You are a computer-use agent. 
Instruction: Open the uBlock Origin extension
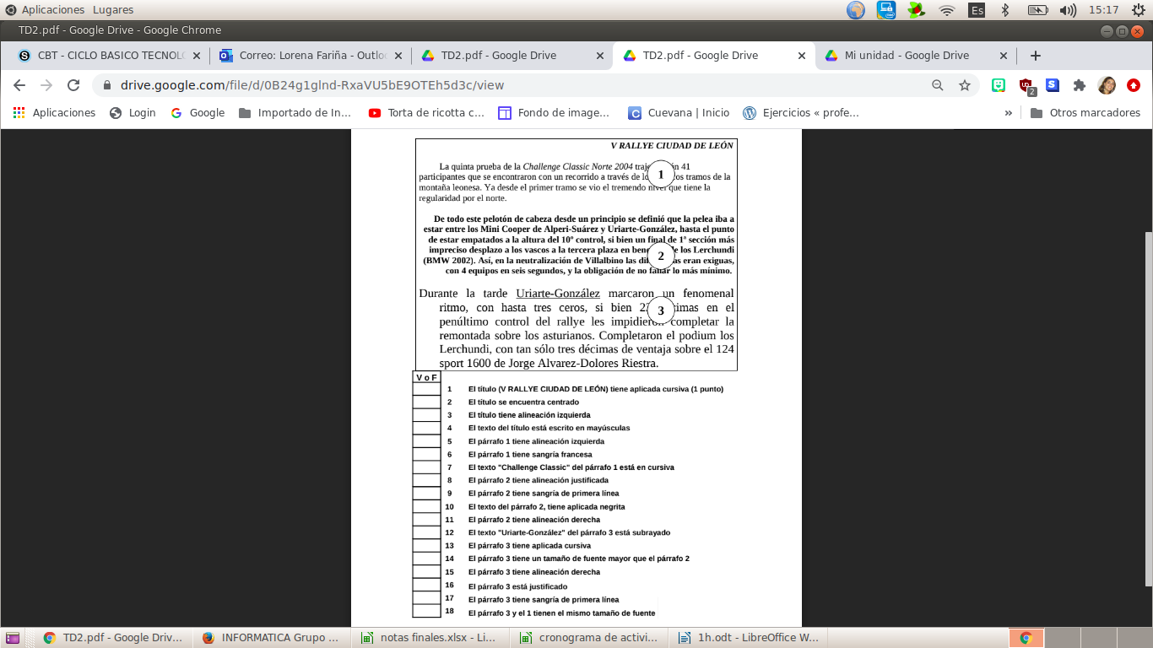1025,85
